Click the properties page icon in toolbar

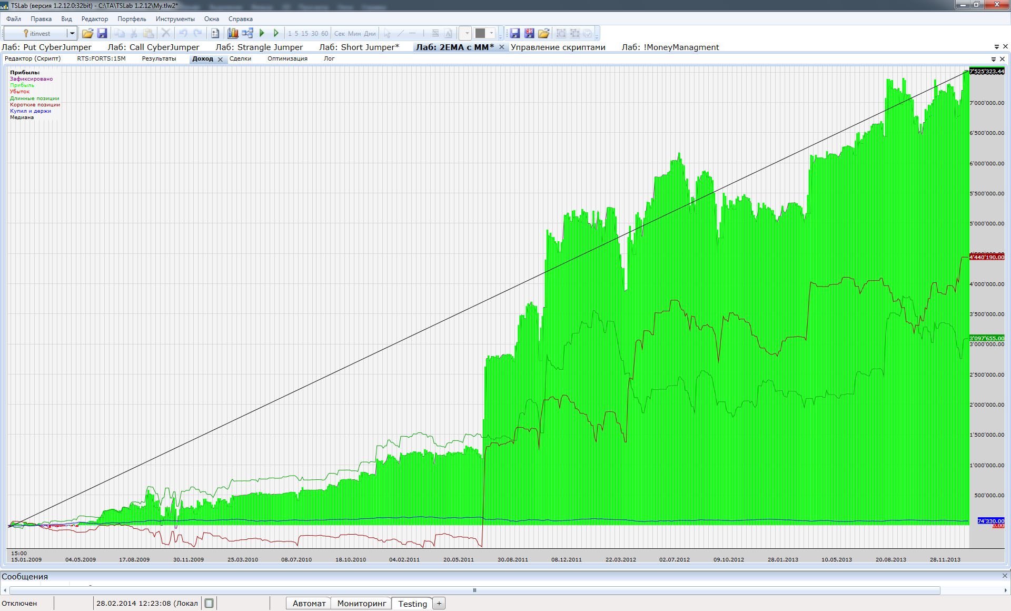215,33
